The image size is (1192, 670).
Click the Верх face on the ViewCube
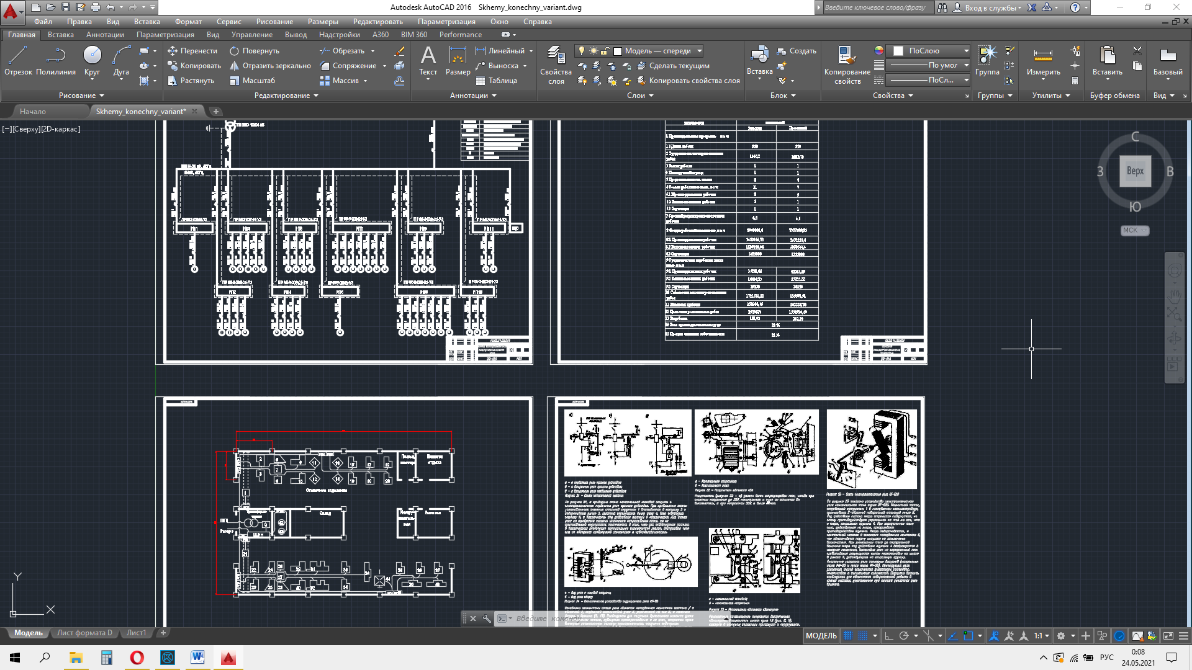point(1135,171)
